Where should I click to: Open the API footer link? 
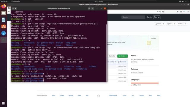(133, 95)
